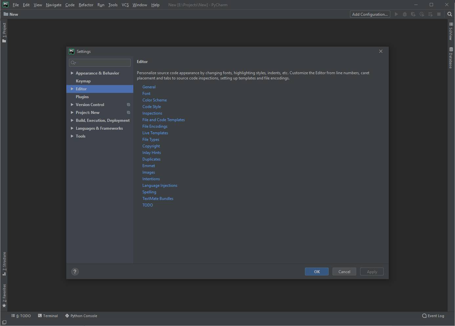Screen dimensions: 455x326
Task: Expand the Languages & Frameworks arrow
Action: click(72, 128)
